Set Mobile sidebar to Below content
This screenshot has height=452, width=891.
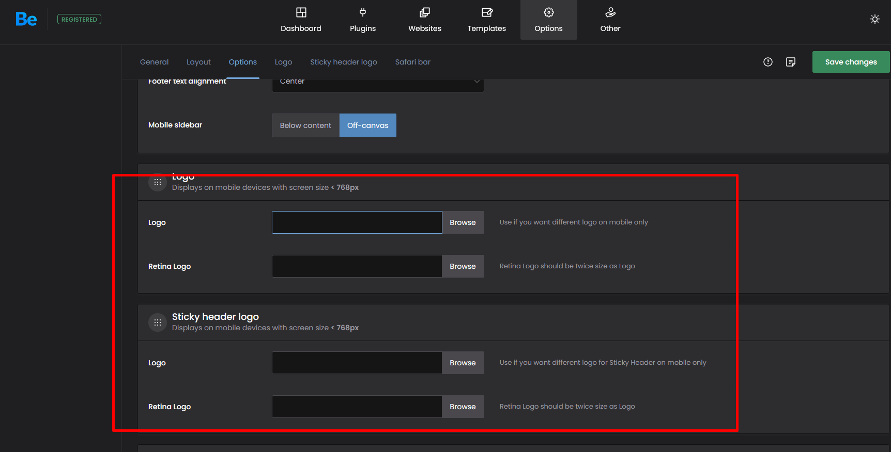click(305, 125)
